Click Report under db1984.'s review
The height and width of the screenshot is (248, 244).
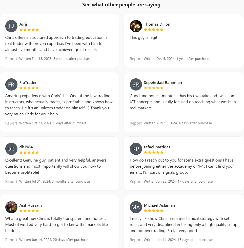pyautogui.click(x=11, y=181)
